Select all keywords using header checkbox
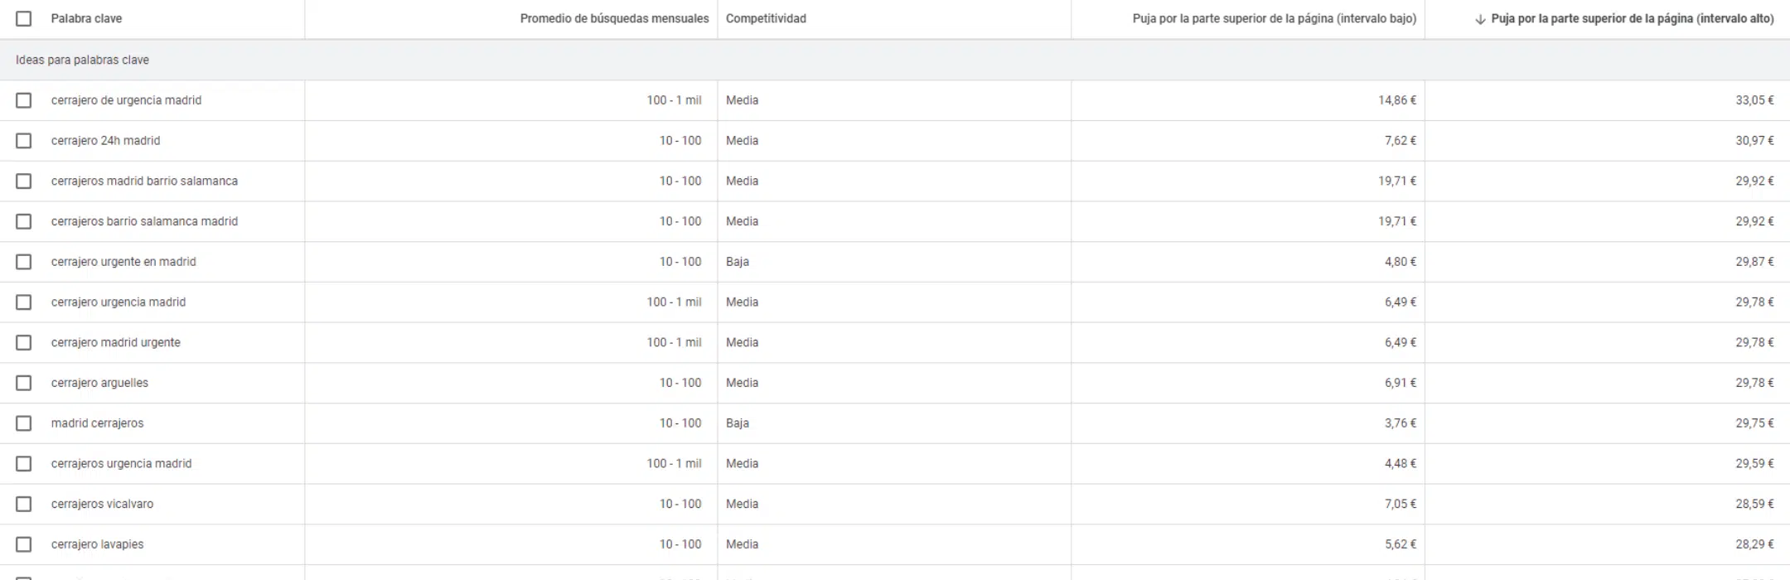Screen dimensions: 1790x580 (x=24, y=18)
